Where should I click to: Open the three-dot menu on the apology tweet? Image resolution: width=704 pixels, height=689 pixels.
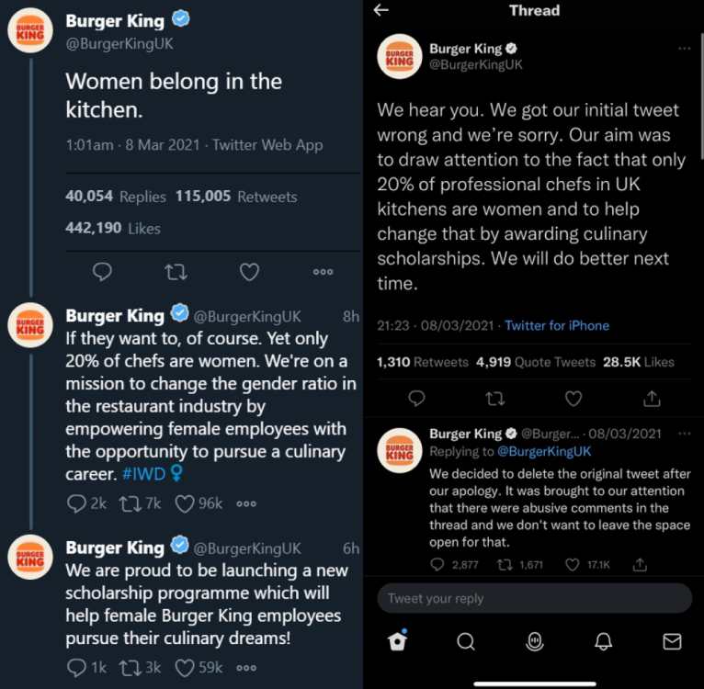coord(684,49)
